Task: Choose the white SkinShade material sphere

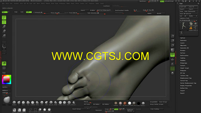Action: click(129, 103)
